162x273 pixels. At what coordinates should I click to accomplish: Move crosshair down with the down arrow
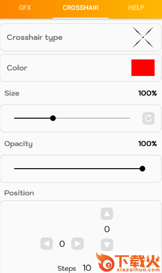[x=107, y=245]
